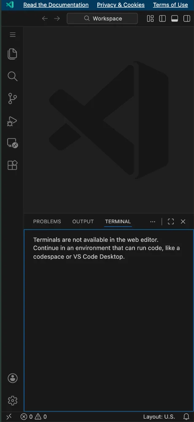
Task: Open the Accounts menu
Action: 12,378
